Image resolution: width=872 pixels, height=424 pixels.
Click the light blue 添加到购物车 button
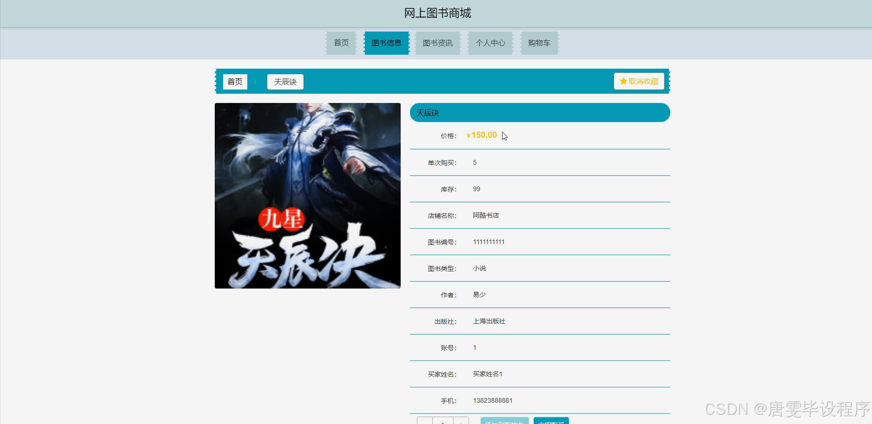coord(504,421)
